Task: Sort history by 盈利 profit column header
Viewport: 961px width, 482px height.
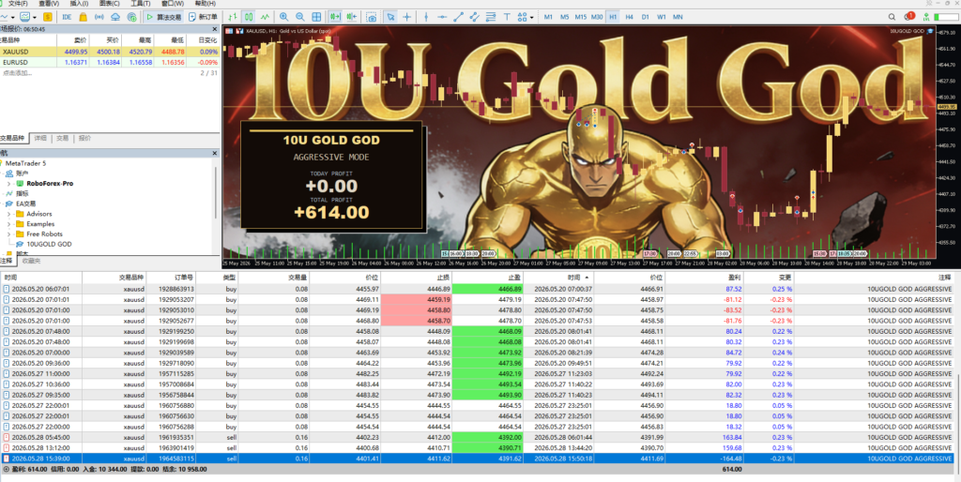Action: [x=704, y=278]
